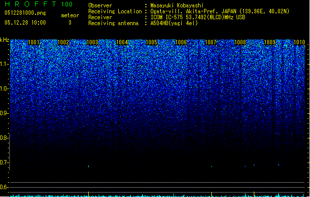Click time marker 1004
This screenshot has height=197, width=310.
point(122,42)
